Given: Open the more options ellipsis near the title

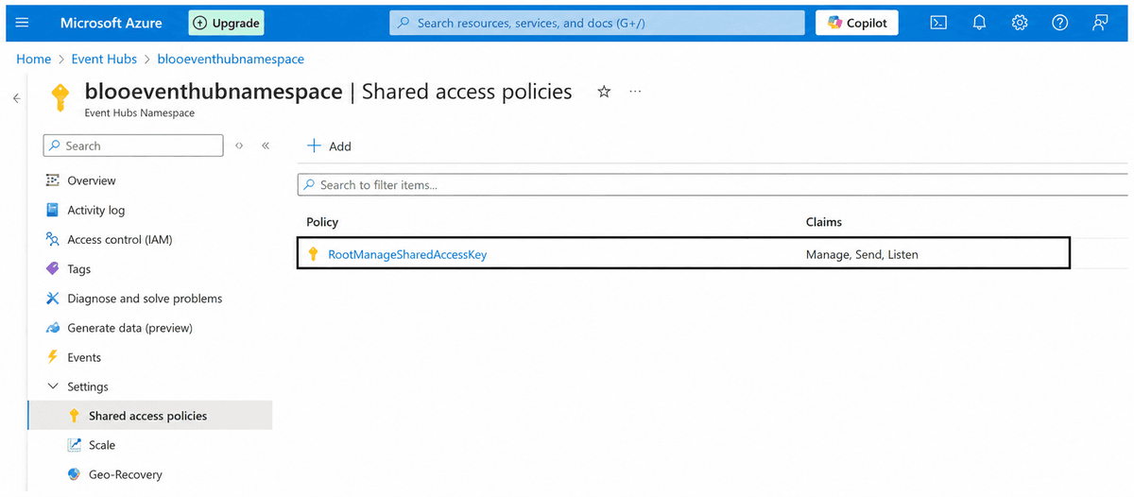Looking at the screenshot, I should point(635,92).
